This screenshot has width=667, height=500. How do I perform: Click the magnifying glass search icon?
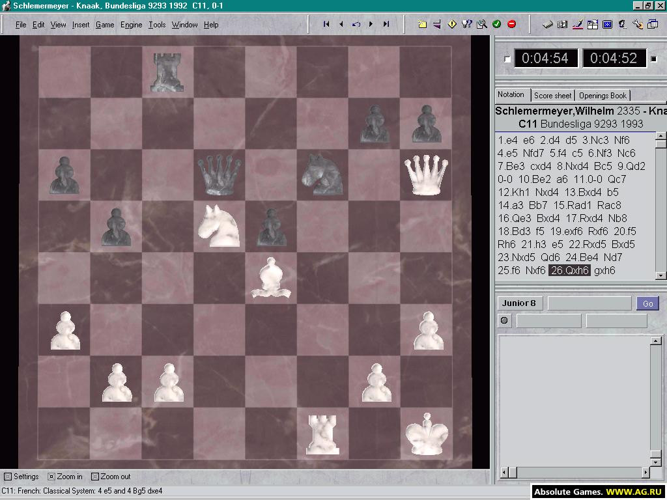481,24
